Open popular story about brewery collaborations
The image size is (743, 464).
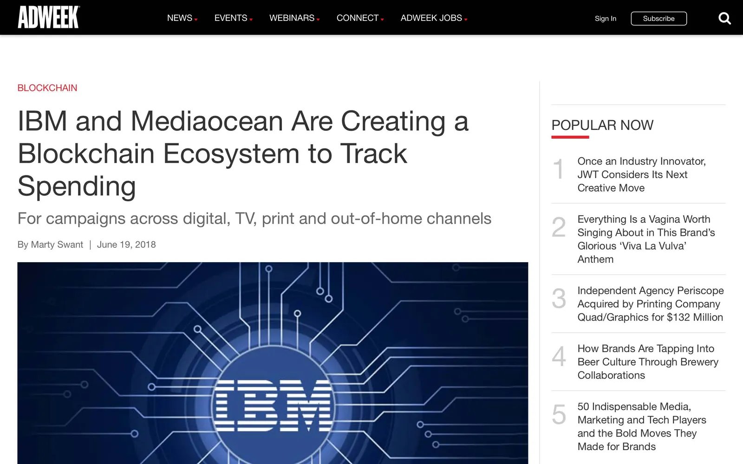pos(648,362)
